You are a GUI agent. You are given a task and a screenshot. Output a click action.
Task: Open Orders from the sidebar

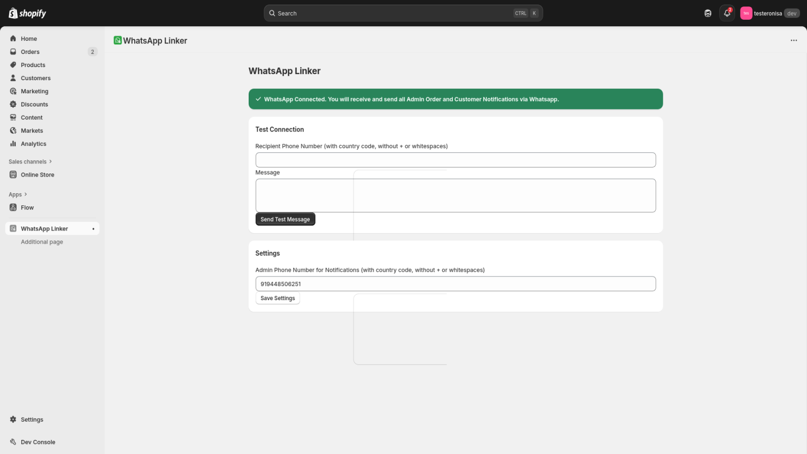point(30,52)
